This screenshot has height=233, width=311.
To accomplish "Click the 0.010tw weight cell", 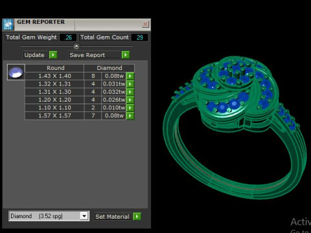I will click(x=114, y=107).
